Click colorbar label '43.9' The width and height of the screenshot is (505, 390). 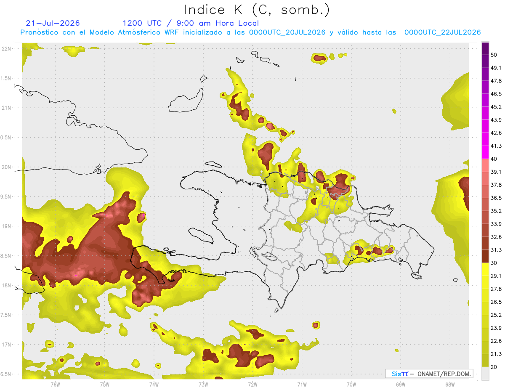pos(496,120)
